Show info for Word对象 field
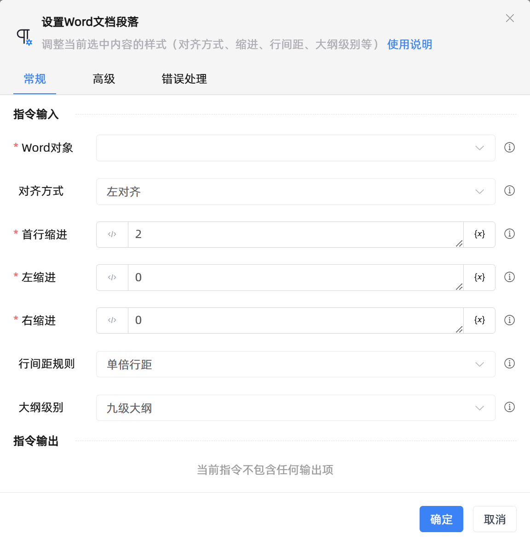Screen dimensions: 530x545 (x=509, y=148)
